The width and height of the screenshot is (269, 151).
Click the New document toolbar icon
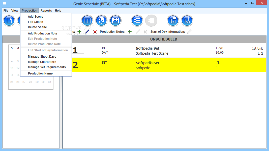(x=9, y=21)
